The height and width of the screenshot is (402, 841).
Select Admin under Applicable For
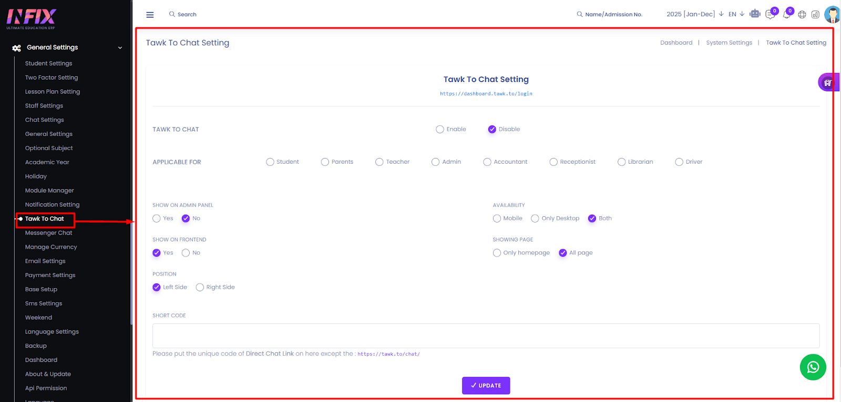pos(435,162)
